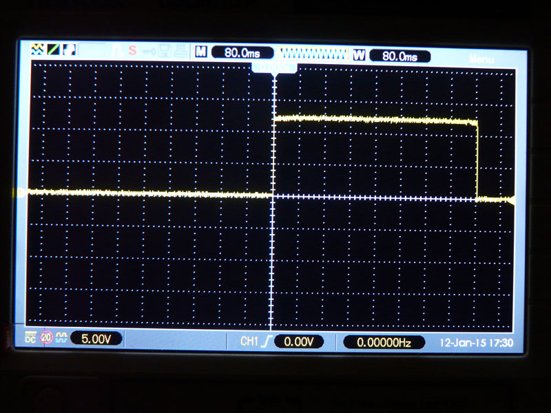Click the 0.00V trigger level readout
This screenshot has height=413, width=551.
[299, 341]
